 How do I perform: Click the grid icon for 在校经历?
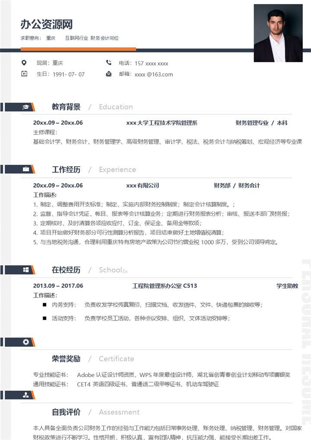coord(26,270)
